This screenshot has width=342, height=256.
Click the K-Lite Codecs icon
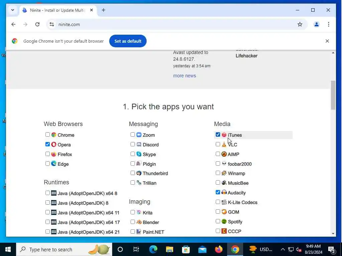click(224, 202)
